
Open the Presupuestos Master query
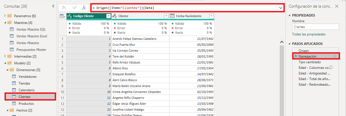coord(31,49)
